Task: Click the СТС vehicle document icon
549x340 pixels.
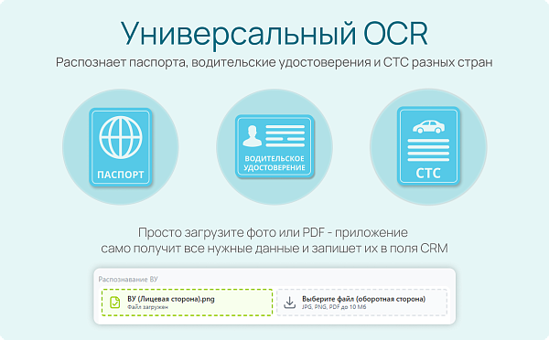Action: click(428, 145)
